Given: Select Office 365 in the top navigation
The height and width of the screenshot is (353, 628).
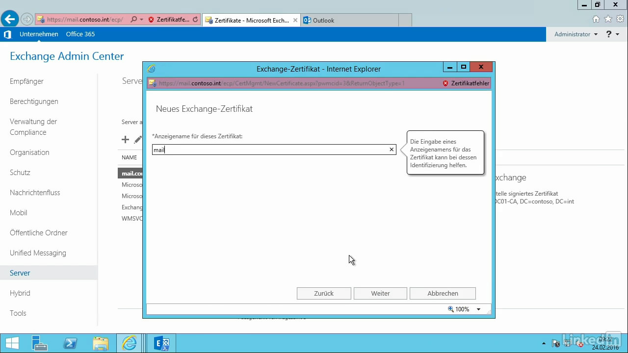Looking at the screenshot, I should tap(80, 34).
